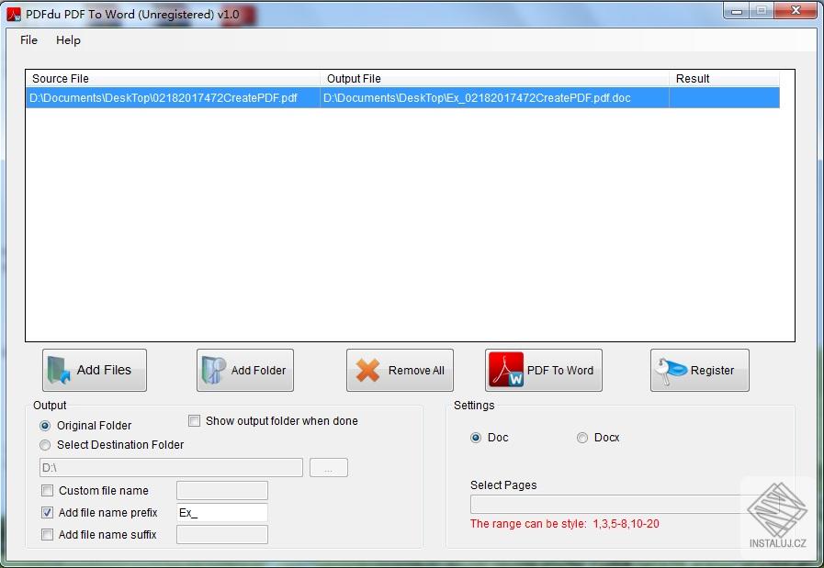Viewport: 824px width, 568px height.
Task: Click the Source File column header
Action: tap(173, 79)
